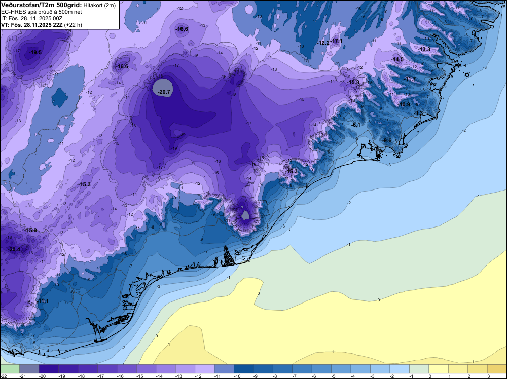Select the EC-HRES spá brúuð line
Viewport: 507px width, 379px height.
[x=41, y=12]
